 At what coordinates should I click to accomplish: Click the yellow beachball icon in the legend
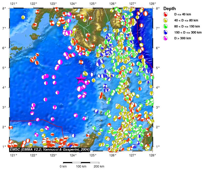pos(166,20)
